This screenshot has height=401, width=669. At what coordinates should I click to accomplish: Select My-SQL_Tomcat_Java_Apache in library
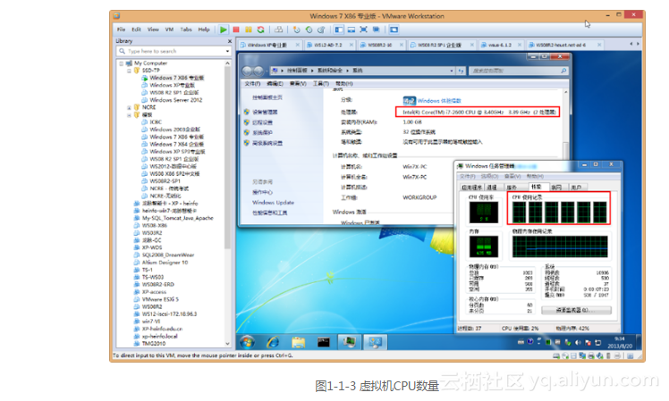(177, 218)
